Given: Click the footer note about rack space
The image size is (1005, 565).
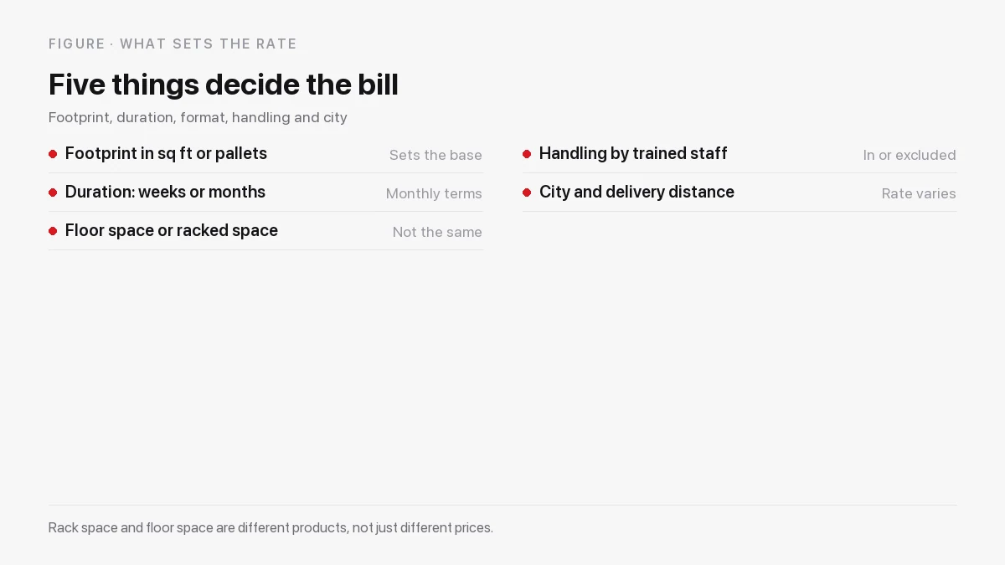Looking at the screenshot, I should pyautogui.click(x=271, y=528).
